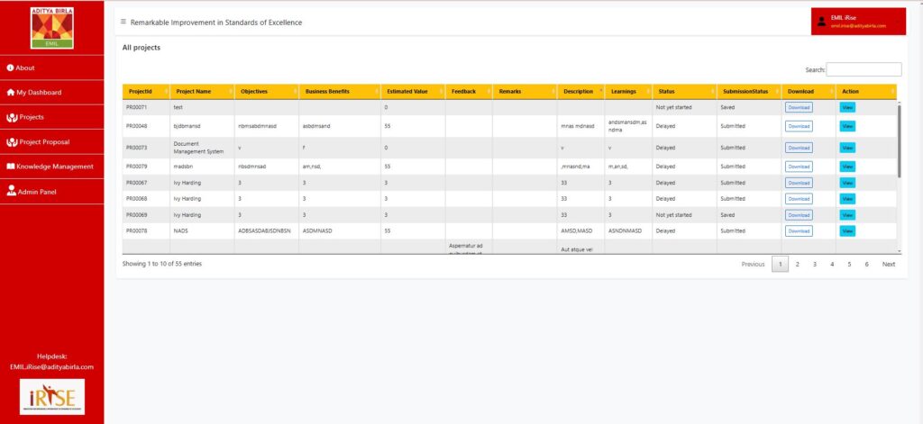This screenshot has height=424, width=923.
Task: Click the My Dashboard home icon
Action: pyautogui.click(x=10, y=92)
